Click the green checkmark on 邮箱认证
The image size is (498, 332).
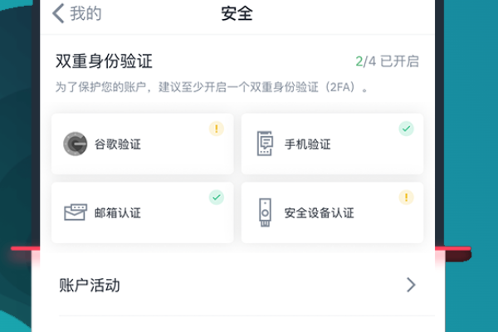[216, 198]
